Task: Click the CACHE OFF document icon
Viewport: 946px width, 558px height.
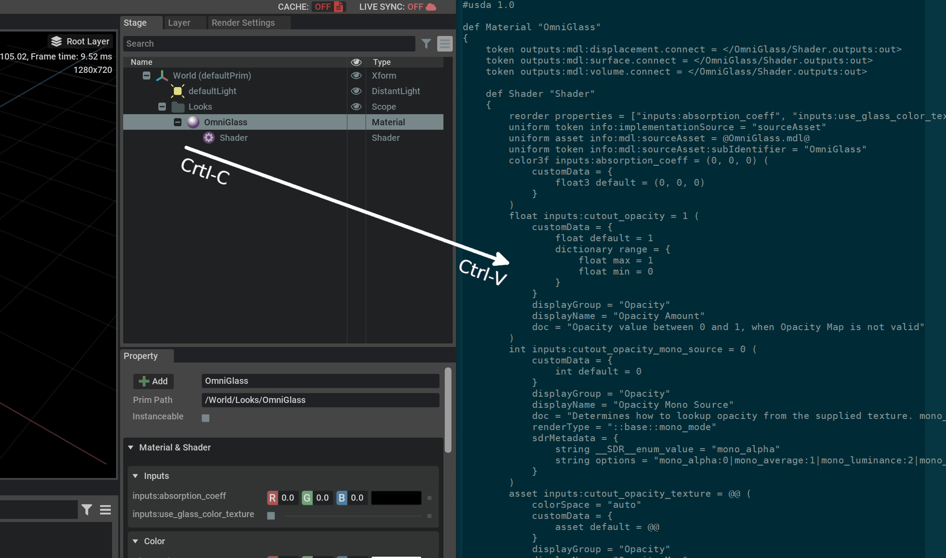Action: [339, 7]
